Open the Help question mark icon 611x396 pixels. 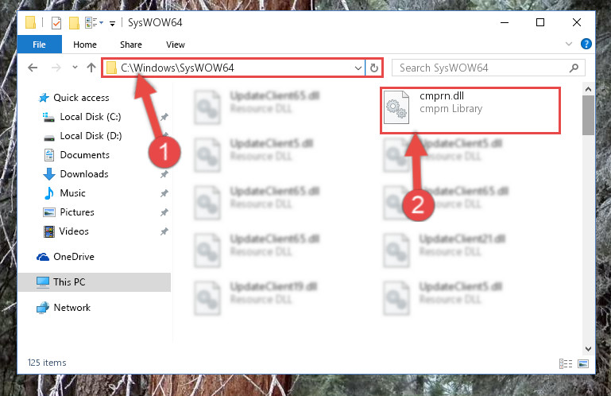coord(586,44)
